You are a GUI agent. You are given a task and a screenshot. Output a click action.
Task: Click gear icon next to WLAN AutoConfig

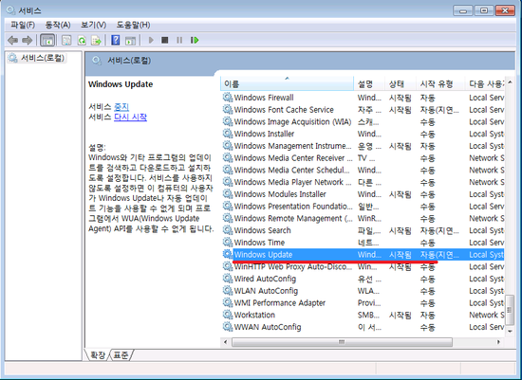(228, 290)
